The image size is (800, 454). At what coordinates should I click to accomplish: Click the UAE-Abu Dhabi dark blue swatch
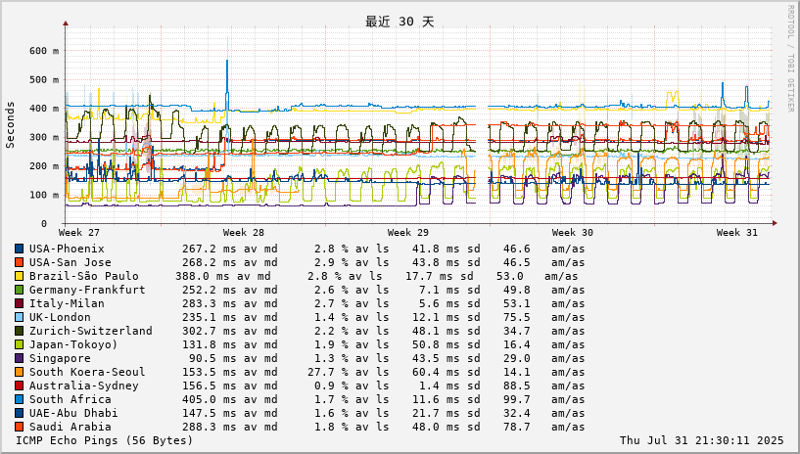(x=19, y=413)
